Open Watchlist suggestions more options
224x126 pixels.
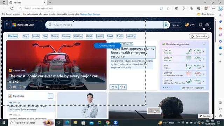coord(204,44)
